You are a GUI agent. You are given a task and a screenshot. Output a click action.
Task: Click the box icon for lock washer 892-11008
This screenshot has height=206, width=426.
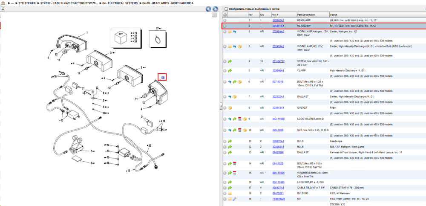pos(245,119)
